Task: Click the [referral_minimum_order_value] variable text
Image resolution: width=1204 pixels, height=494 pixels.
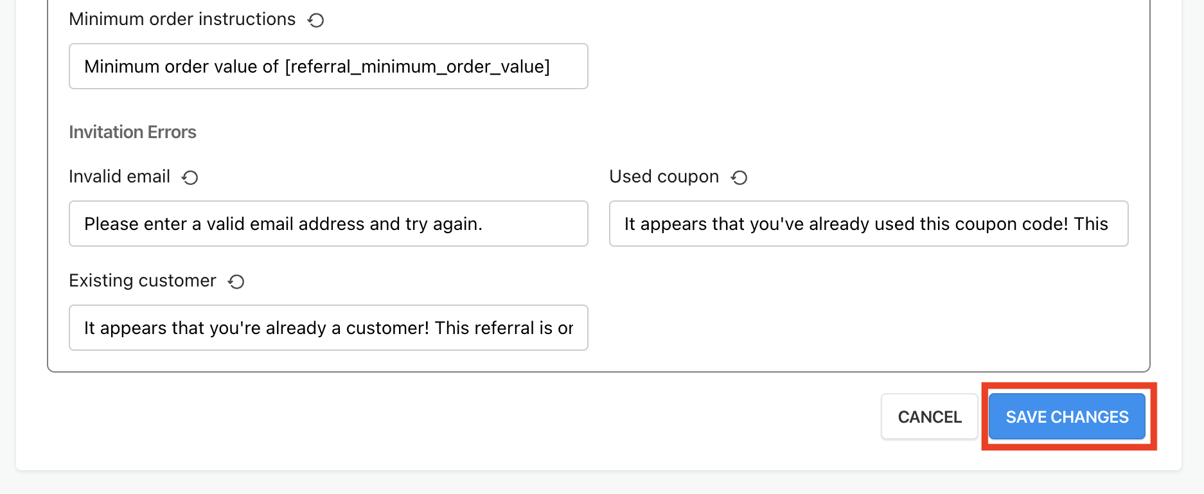Action: [417, 67]
